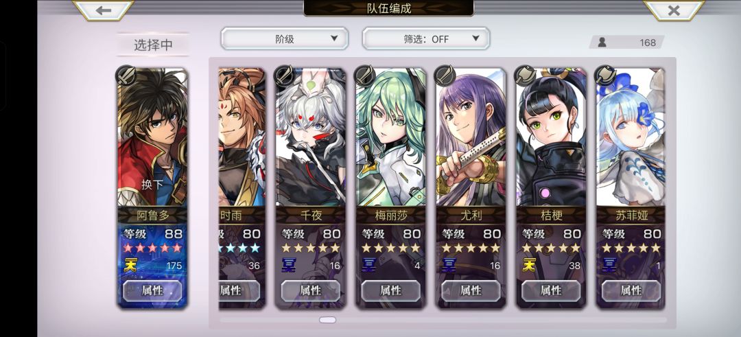Select the 时雨 character portrait
Image resolution: width=741 pixels, height=337 pixels.
(242, 137)
